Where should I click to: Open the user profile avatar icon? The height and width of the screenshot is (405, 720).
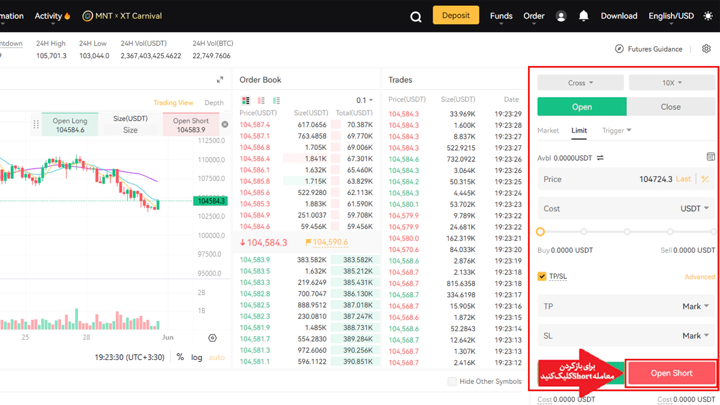pos(561,16)
